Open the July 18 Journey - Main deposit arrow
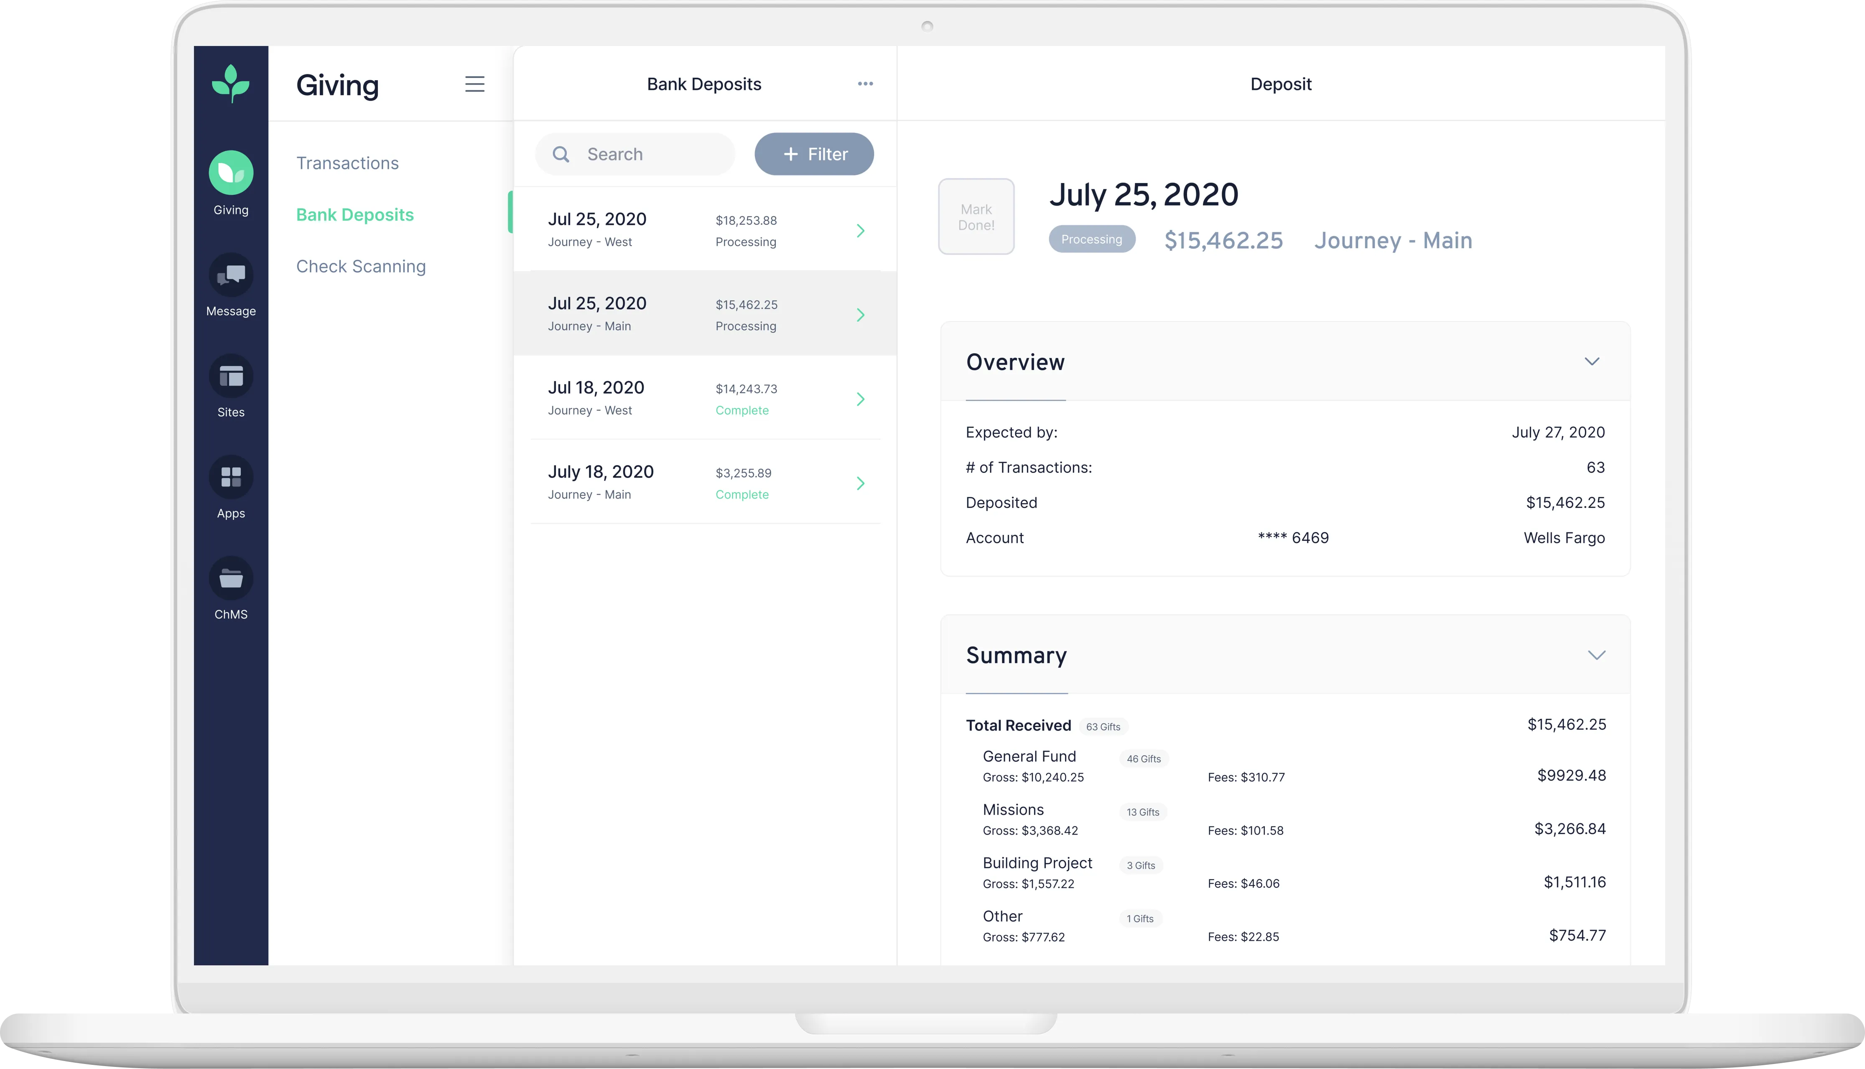Image resolution: width=1865 pixels, height=1069 pixels. (x=861, y=483)
